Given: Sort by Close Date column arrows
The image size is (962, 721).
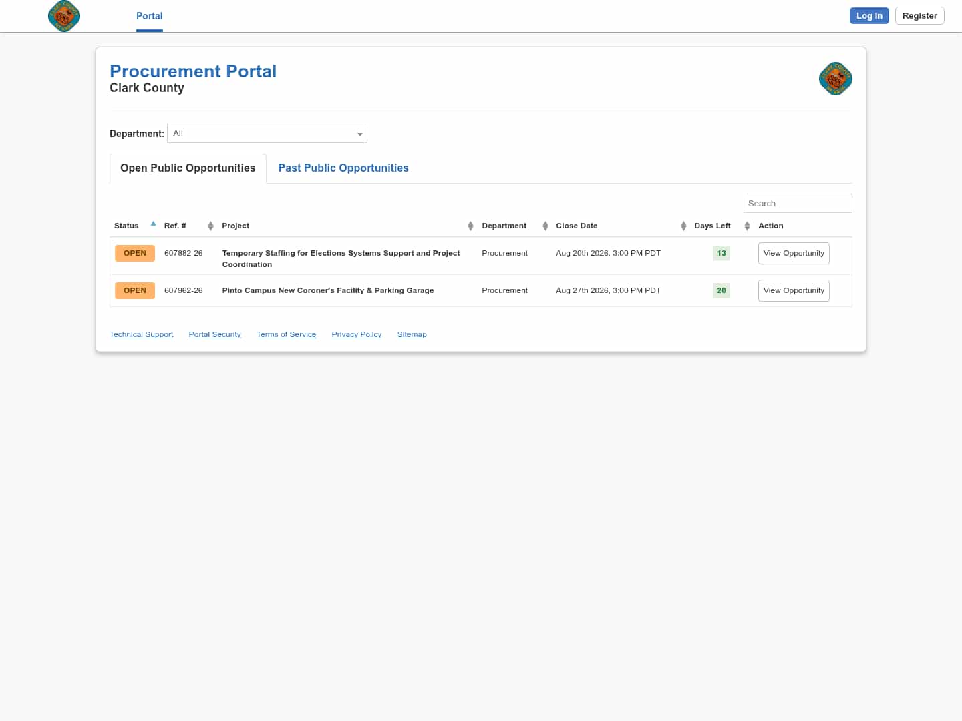Looking at the screenshot, I should 683,226.
